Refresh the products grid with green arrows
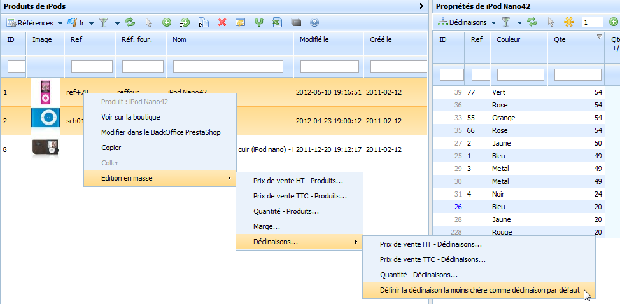Screen dimensions: 620x304 (130, 23)
